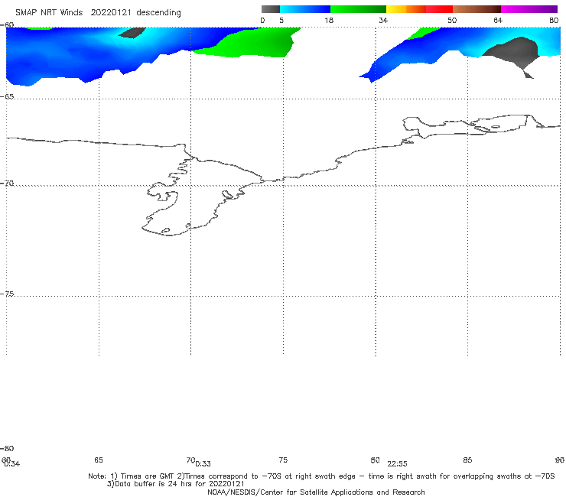Click the magenta 64–80 segment of the color bar
Screen dimensions: 566x497
point(529,9)
